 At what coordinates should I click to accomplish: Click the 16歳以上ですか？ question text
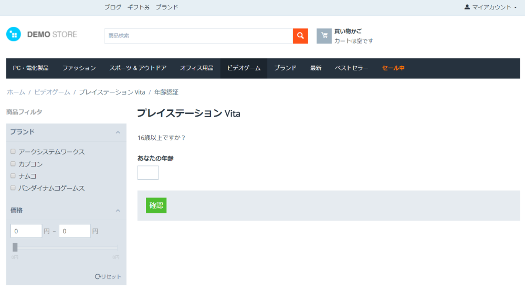click(x=161, y=138)
